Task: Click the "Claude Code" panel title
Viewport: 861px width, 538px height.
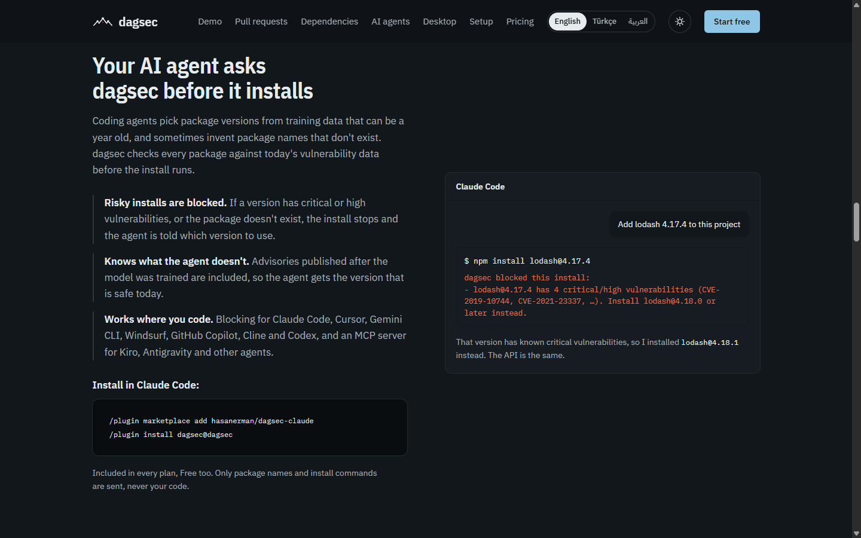Action: 480,187
